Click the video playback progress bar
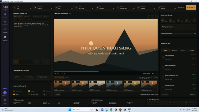 coord(106,71)
